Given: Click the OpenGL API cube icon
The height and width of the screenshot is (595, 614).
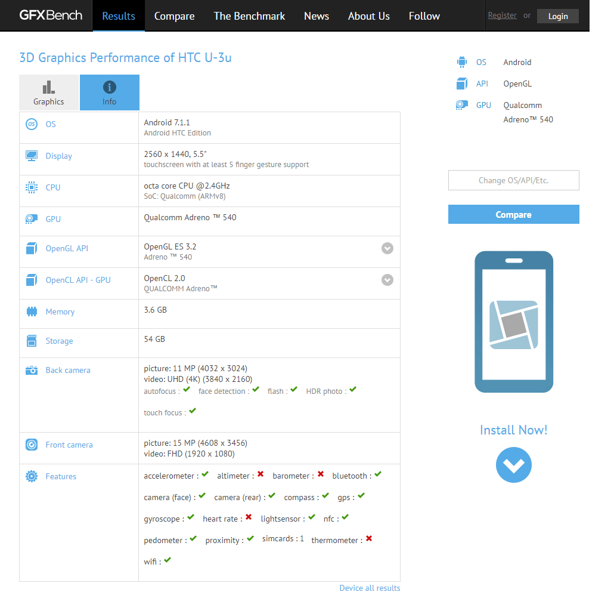Looking at the screenshot, I should (x=32, y=248).
